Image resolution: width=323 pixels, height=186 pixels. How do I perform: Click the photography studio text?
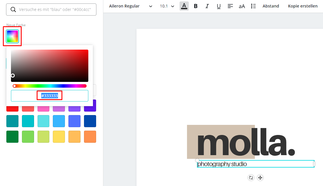click(x=222, y=164)
